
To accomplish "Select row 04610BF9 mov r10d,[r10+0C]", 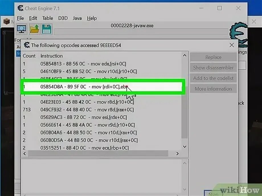I will click(x=102, y=72).
